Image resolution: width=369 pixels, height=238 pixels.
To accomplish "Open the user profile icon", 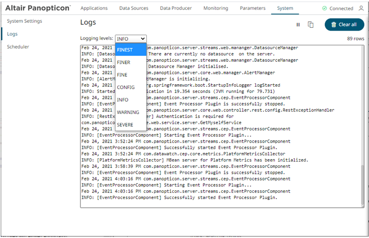I will (x=361, y=8).
